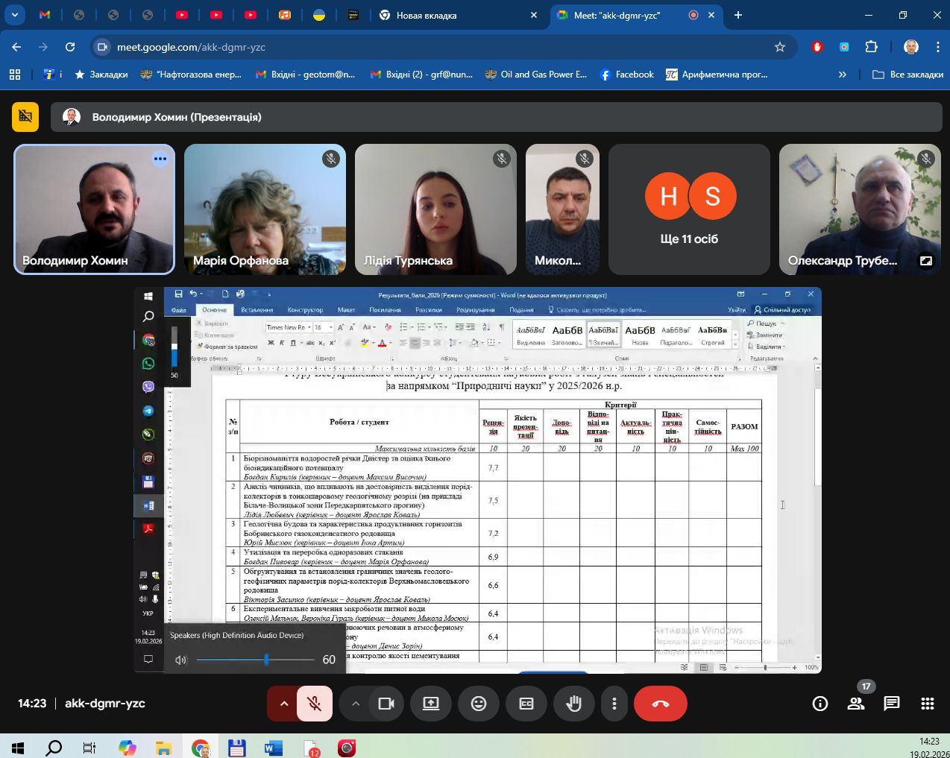Toggle the camera on or off
Screen dimensions: 950x758
pyautogui.click(x=386, y=704)
